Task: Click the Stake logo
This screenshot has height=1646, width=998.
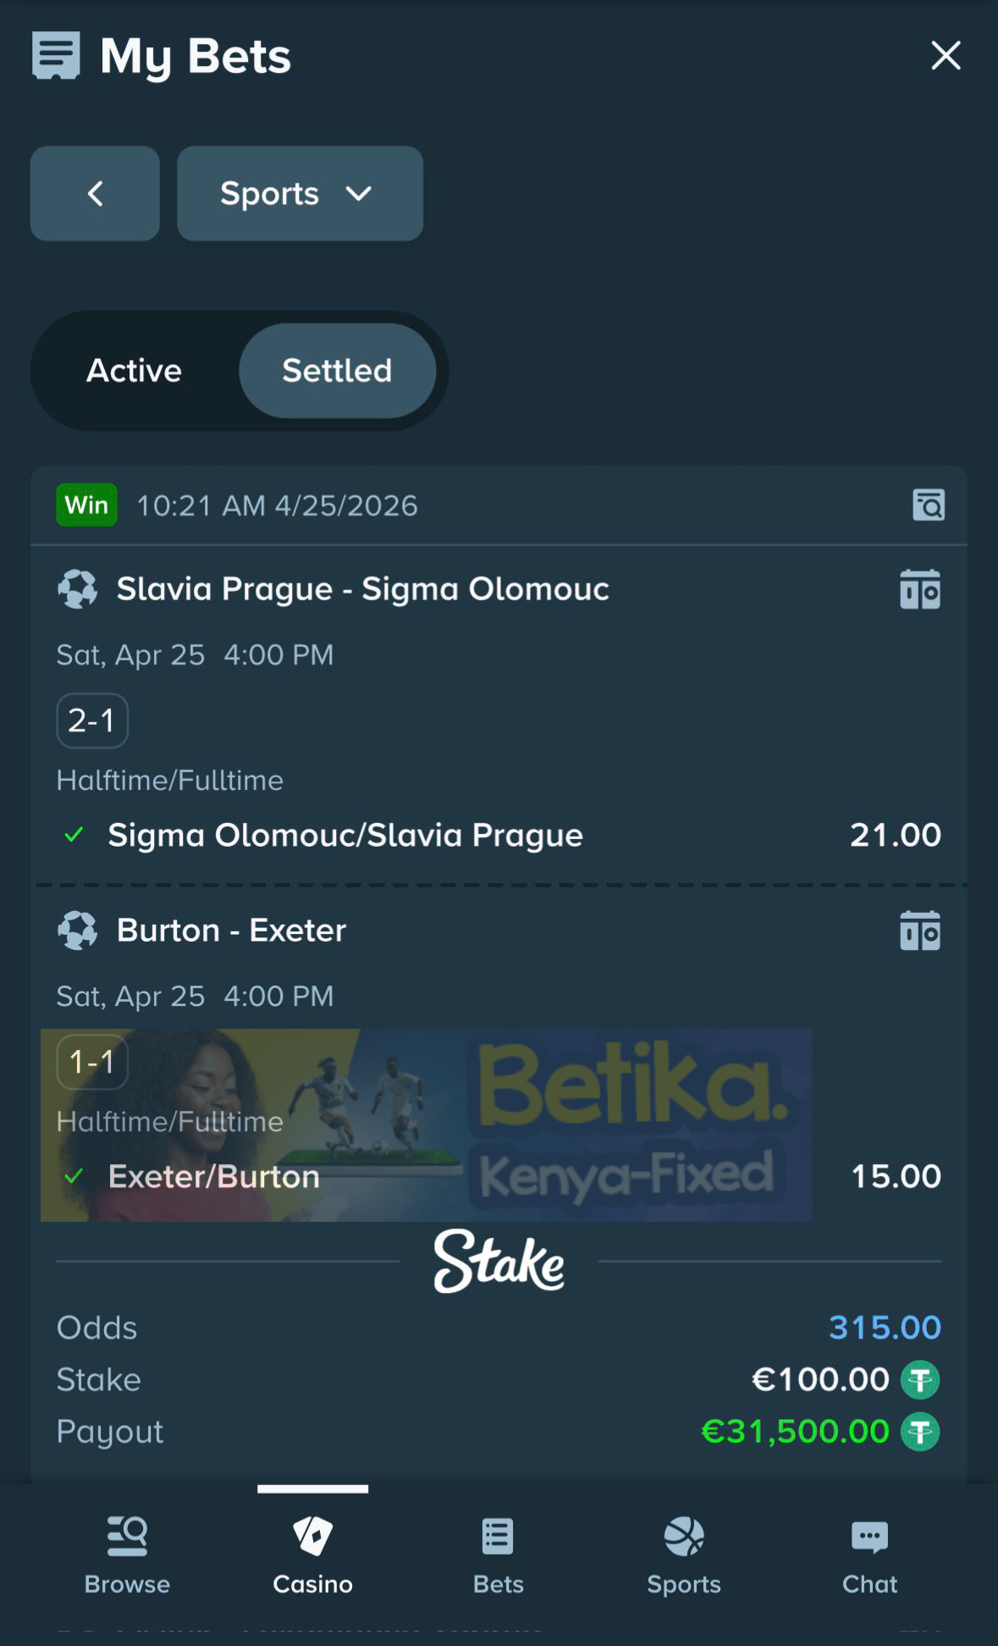Action: [498, 1263]
